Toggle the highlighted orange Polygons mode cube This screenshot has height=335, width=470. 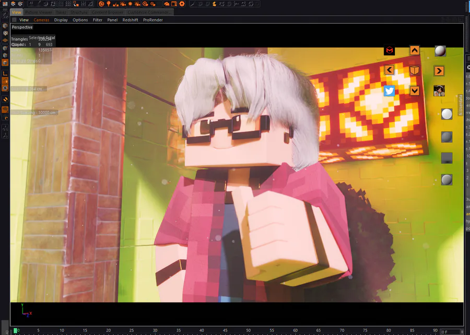tap(5, 62)
